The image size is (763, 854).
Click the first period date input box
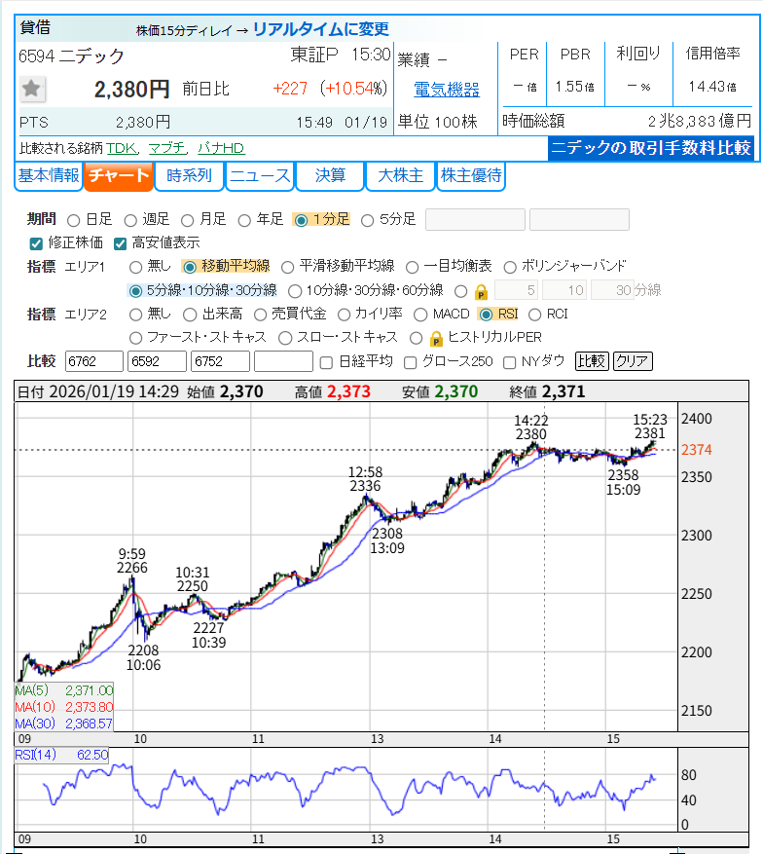pos(475,219)
